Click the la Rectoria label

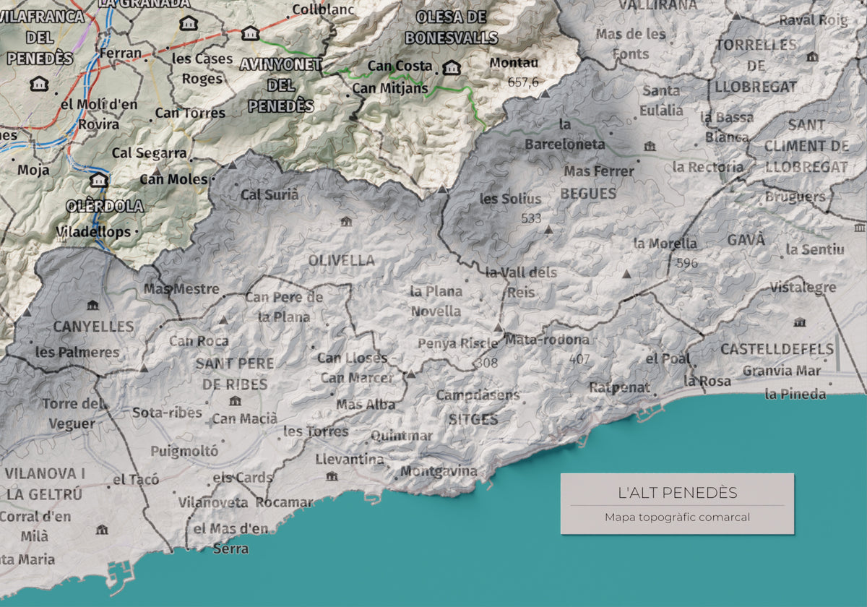click(x=708, y=167)
